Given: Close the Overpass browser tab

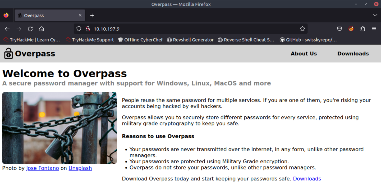Looking at the screenshot, I should 80,16.
